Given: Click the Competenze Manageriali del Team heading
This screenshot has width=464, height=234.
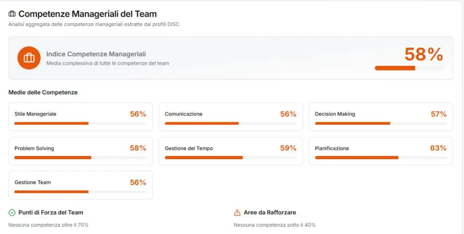Looking at the screenshot, I should point(87,14).
